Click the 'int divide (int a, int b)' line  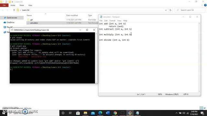coord(114,40)
